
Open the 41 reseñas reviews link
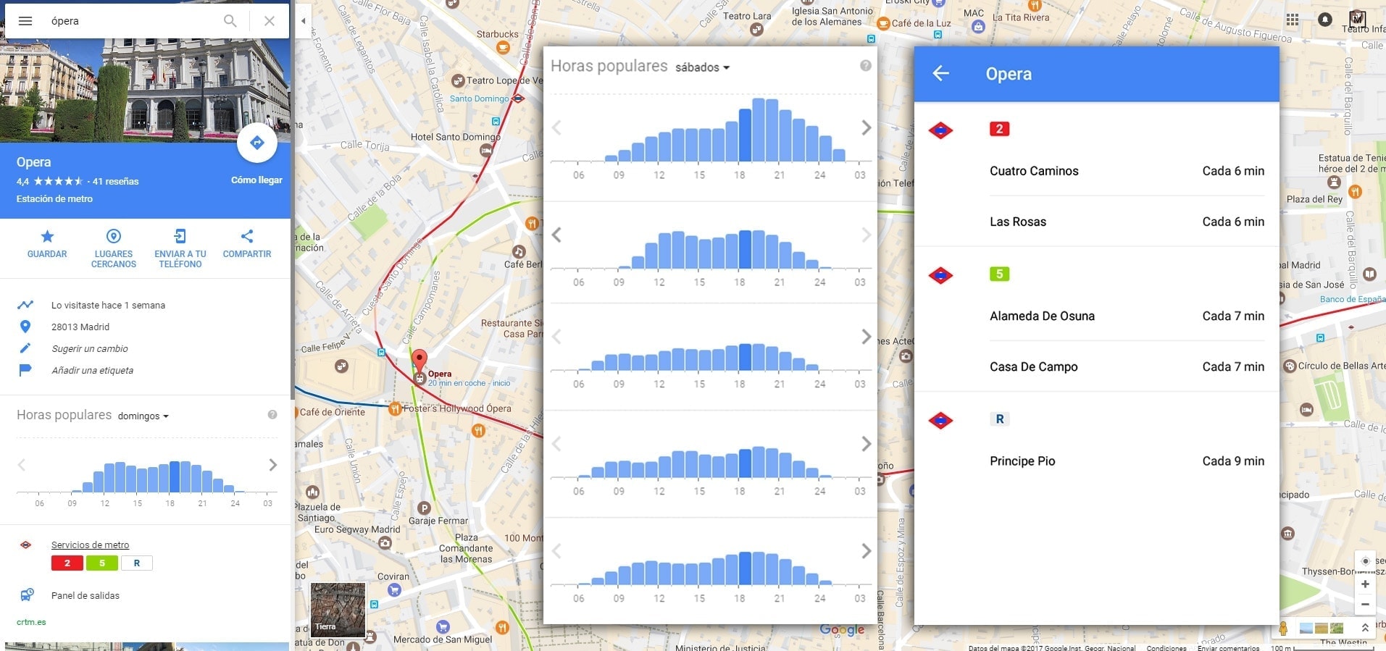click(x=116, y=182)
